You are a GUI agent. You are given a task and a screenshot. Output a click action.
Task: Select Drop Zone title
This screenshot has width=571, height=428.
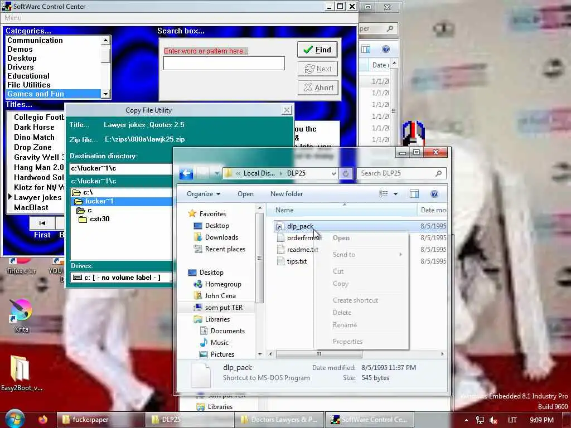point(33,147)
